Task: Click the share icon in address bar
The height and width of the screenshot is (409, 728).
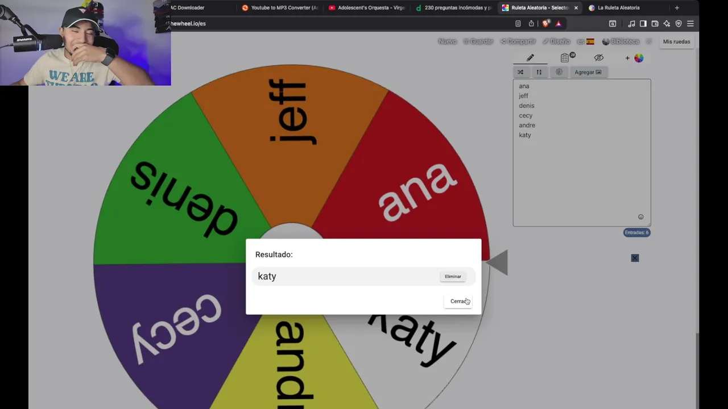Action: [531, 24]
